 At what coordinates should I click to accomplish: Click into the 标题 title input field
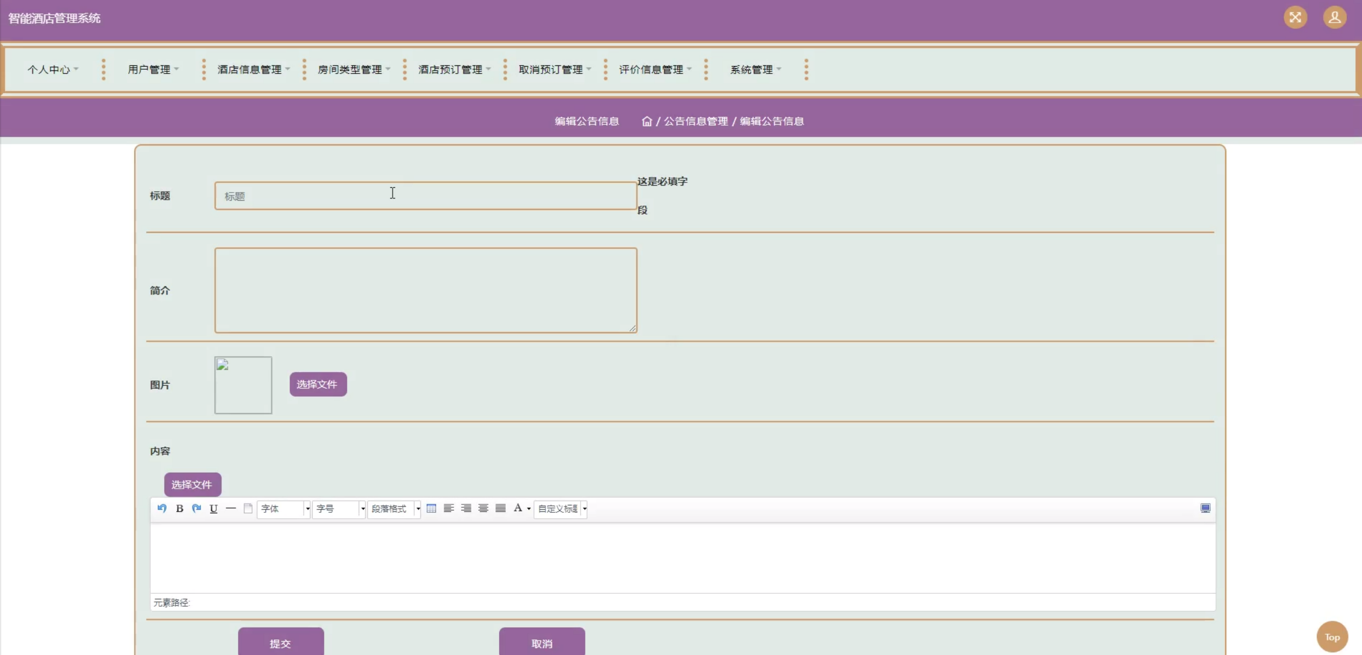(425, 196)
